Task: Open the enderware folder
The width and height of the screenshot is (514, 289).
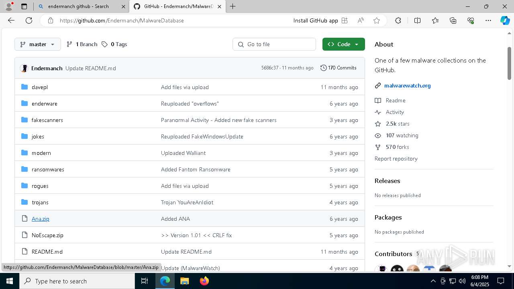Action: coord(44,104)
